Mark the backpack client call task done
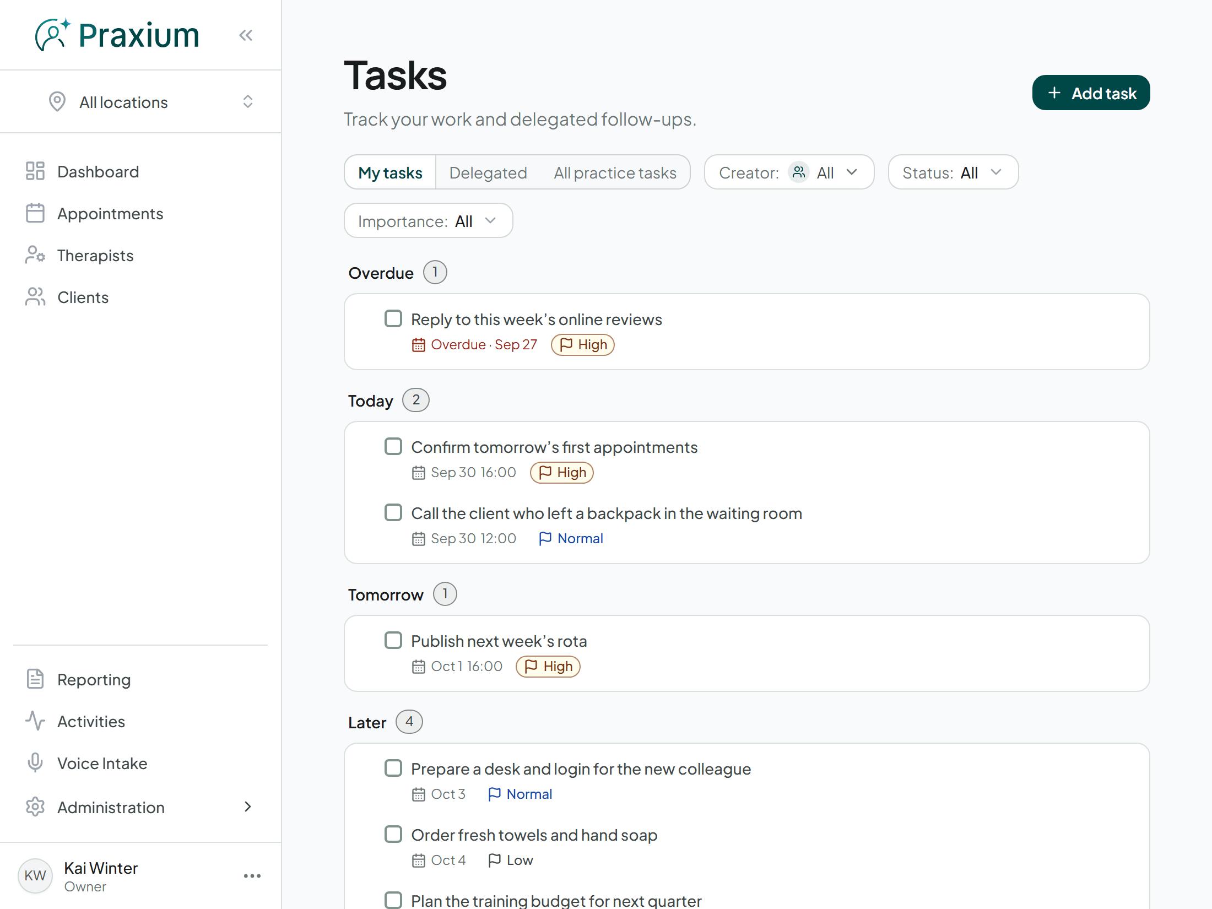Screen dimensions: 1212x909 pos(393,512)
